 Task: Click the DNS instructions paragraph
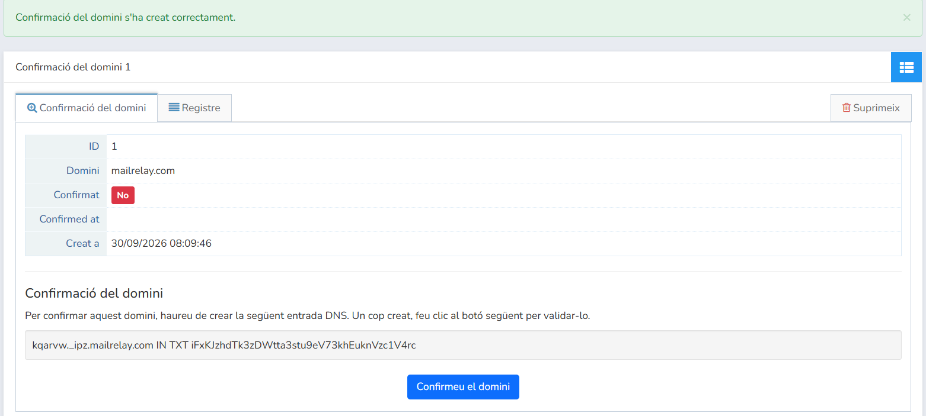[x=308, y=316]
